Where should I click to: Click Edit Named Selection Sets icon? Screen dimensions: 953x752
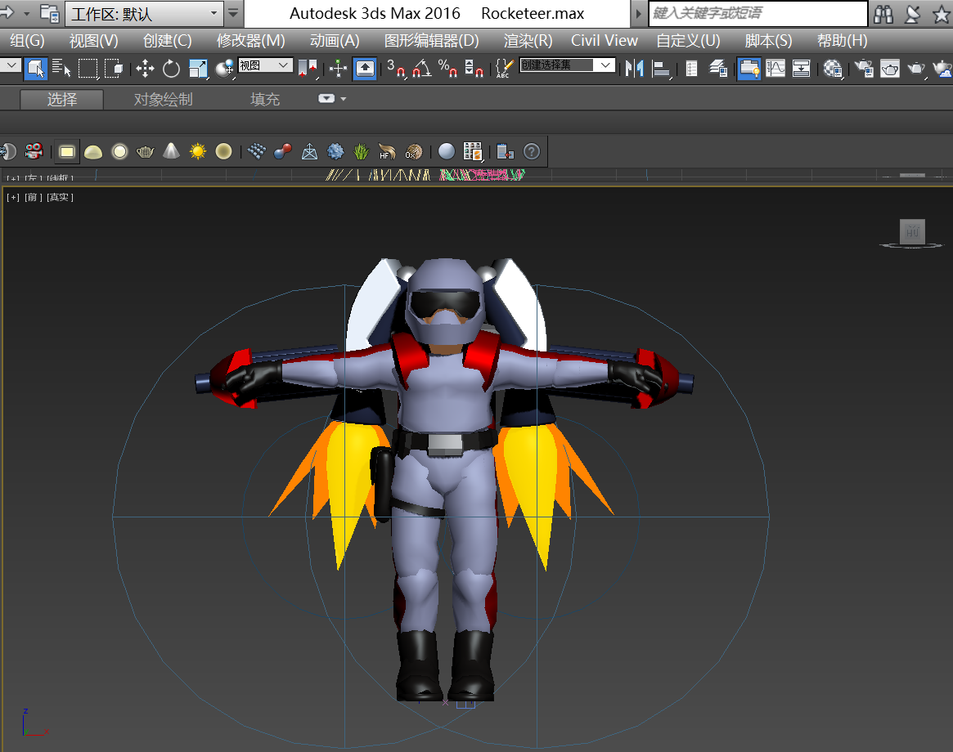(x=505, y=68)
